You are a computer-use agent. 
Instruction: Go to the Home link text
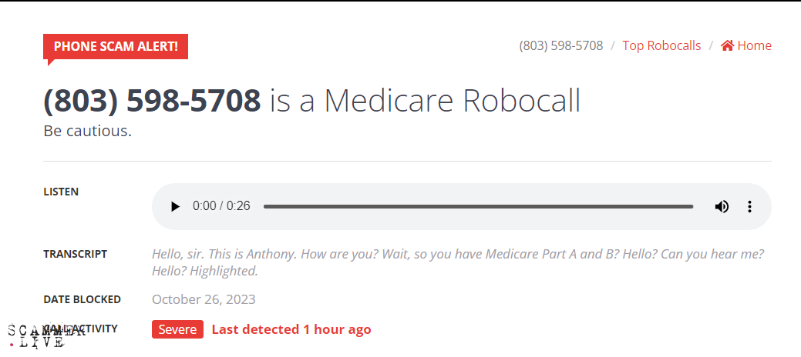(x=754, y=45)
